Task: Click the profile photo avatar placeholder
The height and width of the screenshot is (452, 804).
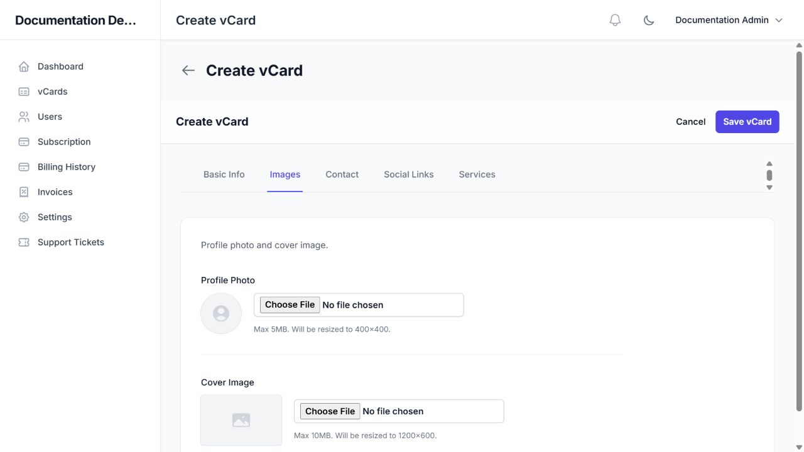Action: pyautogui.click(x=221, y=313)
